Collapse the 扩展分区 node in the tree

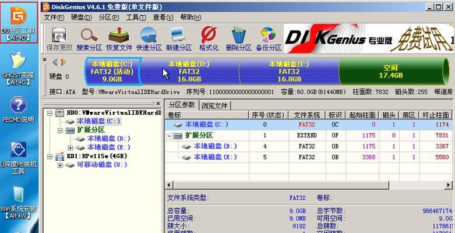click(60, 130)
